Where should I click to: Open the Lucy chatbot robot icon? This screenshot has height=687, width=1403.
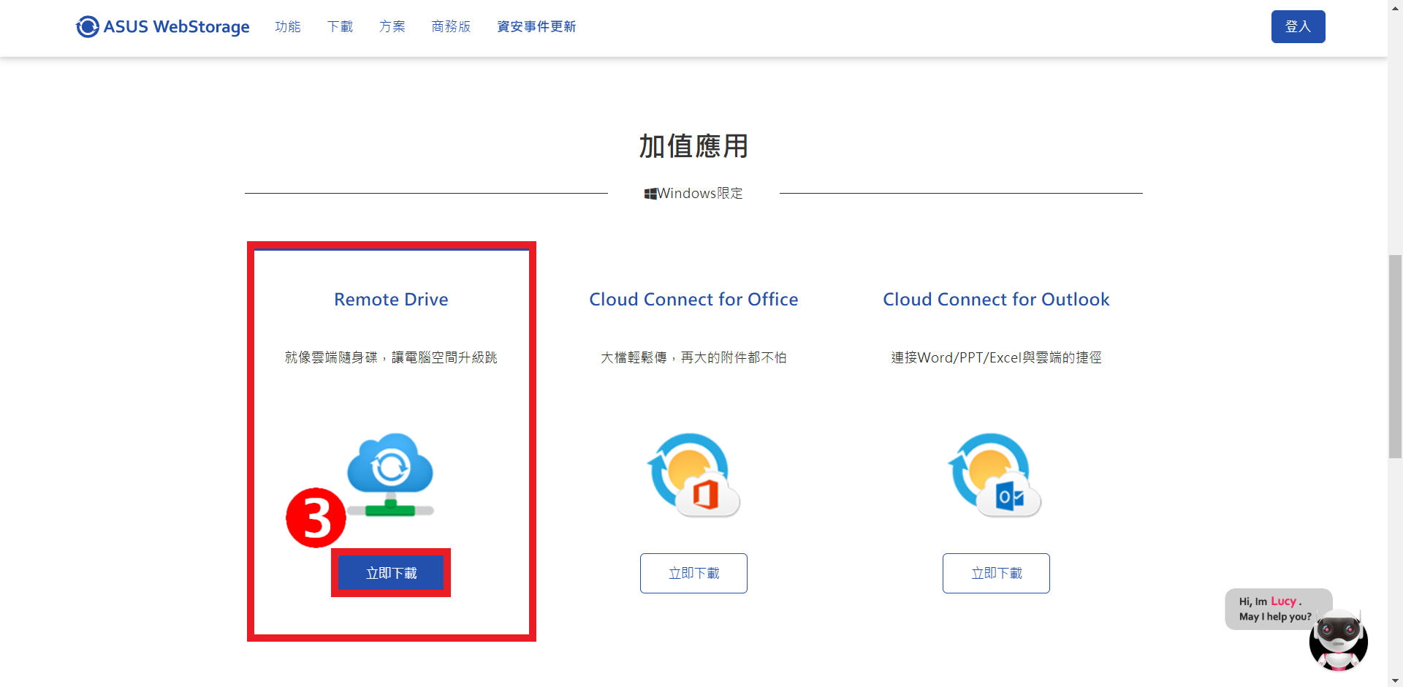1338,641
